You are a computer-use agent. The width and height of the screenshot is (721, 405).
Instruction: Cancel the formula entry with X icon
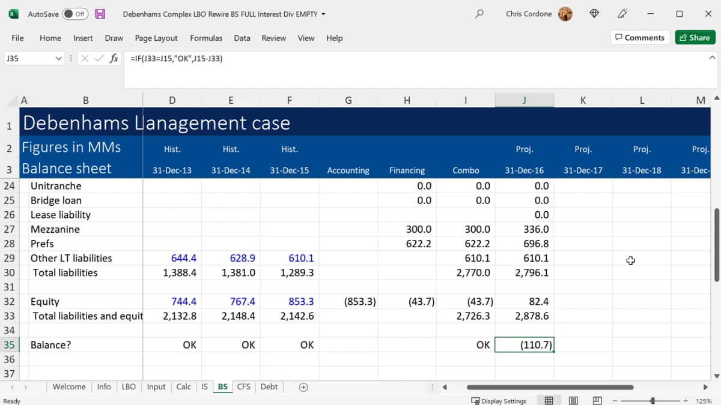point(85,59)
